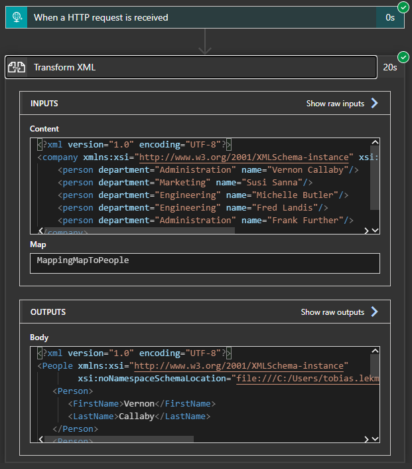Viewport: 412px width, 469px height.
Task: Click the XMLSchema-instance URL in Content
Action: click(x=243, y=157)
